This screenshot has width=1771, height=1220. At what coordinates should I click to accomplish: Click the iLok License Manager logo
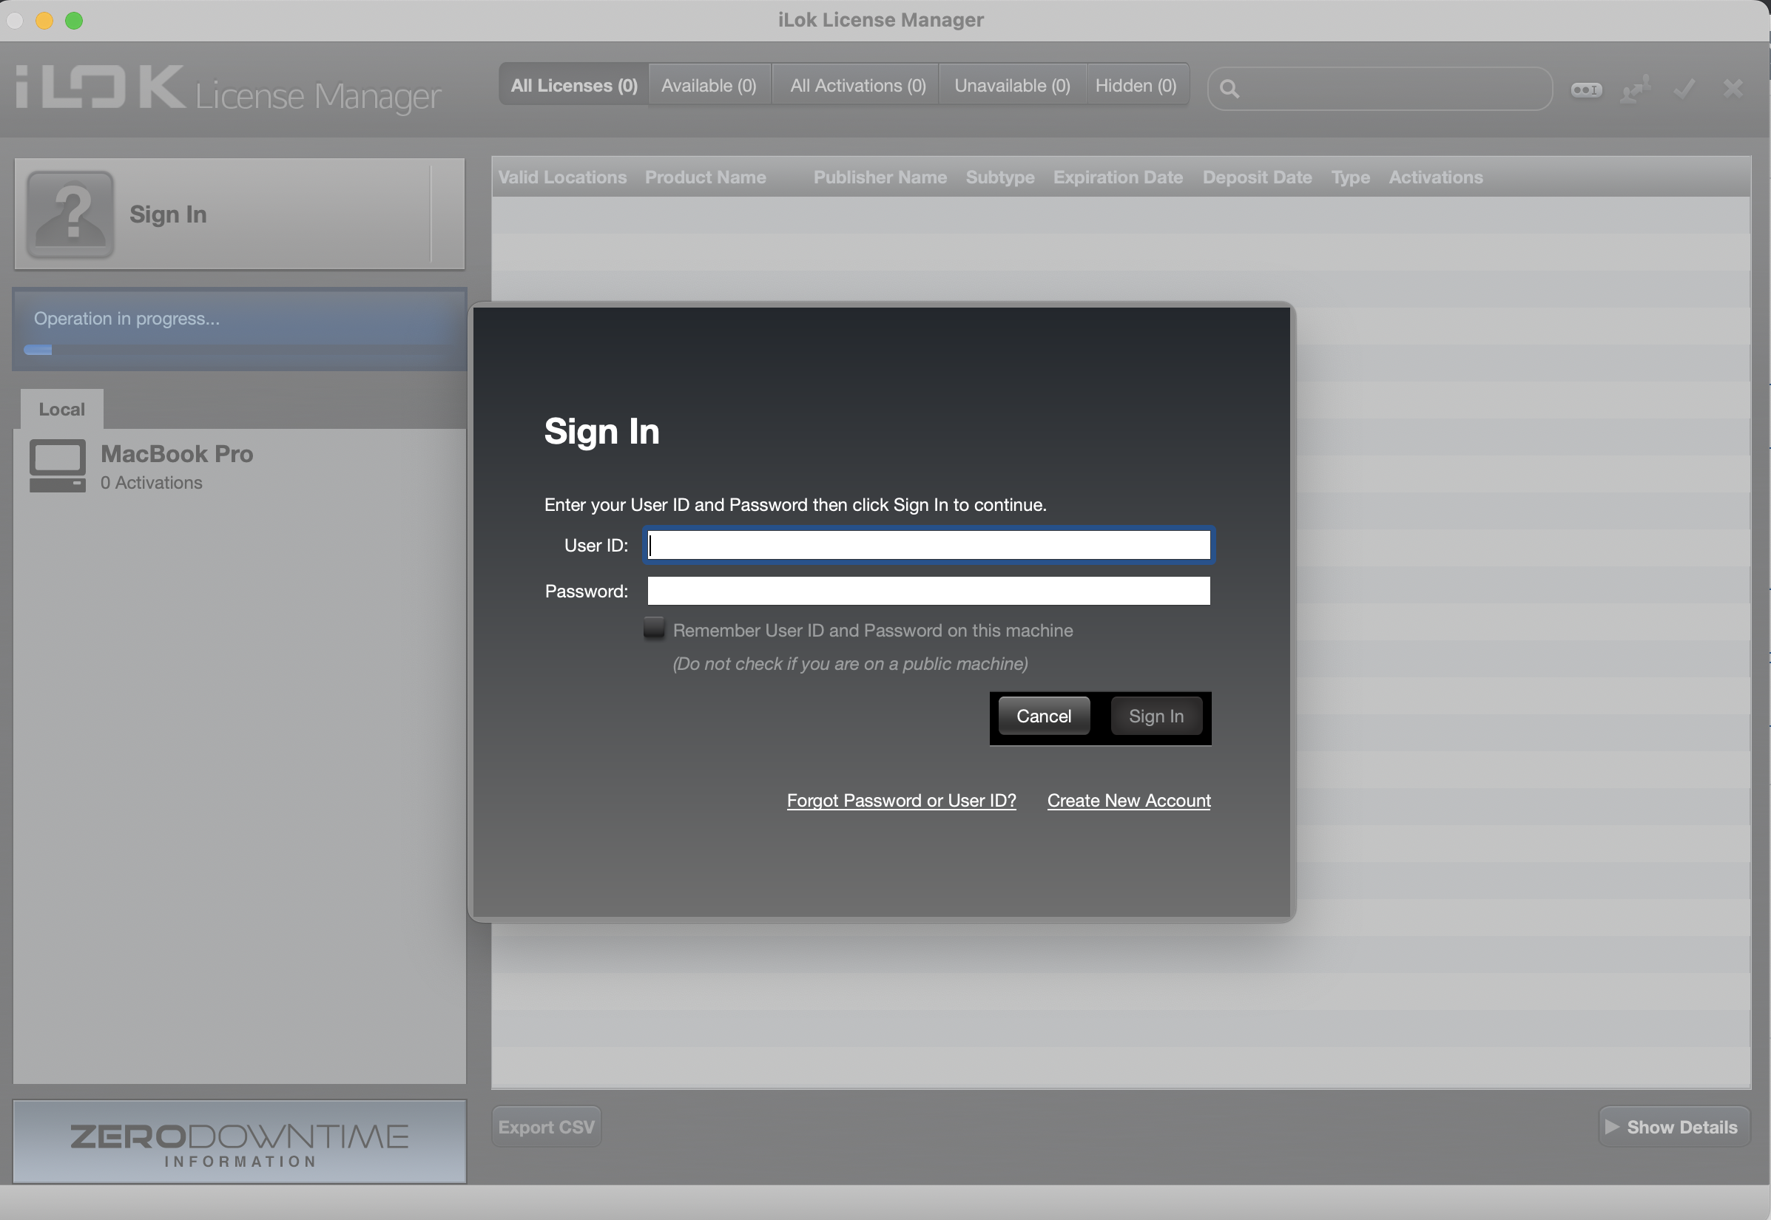pos(228,89)
